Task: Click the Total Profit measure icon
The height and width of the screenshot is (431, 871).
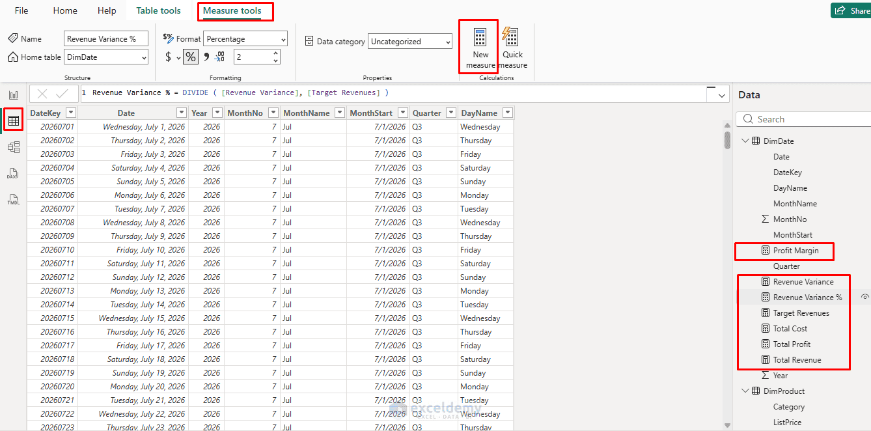Action: click(x=765, y=344)
